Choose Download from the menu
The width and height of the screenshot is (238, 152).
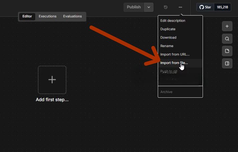tap(180, 38)
